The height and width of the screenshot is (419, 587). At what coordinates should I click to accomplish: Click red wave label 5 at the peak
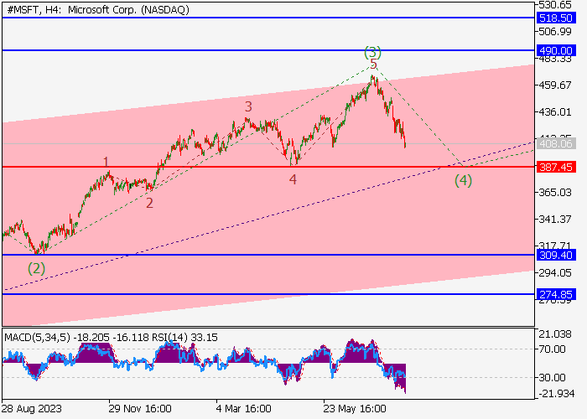coord(373,64)
